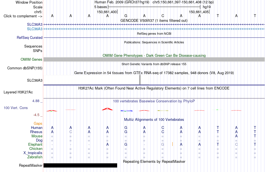Click the Sequences track label
The width and height of the screenshot is (265, 172).
pos(33,46)
